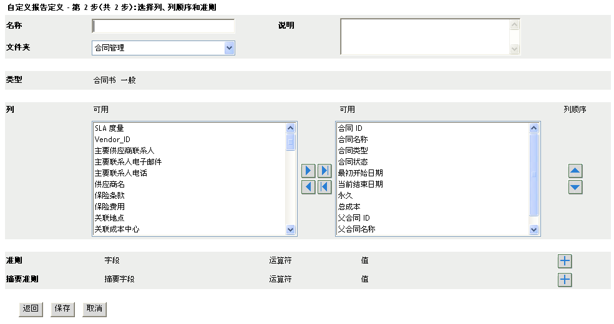Move selected column to the right list

click(308, 171)
